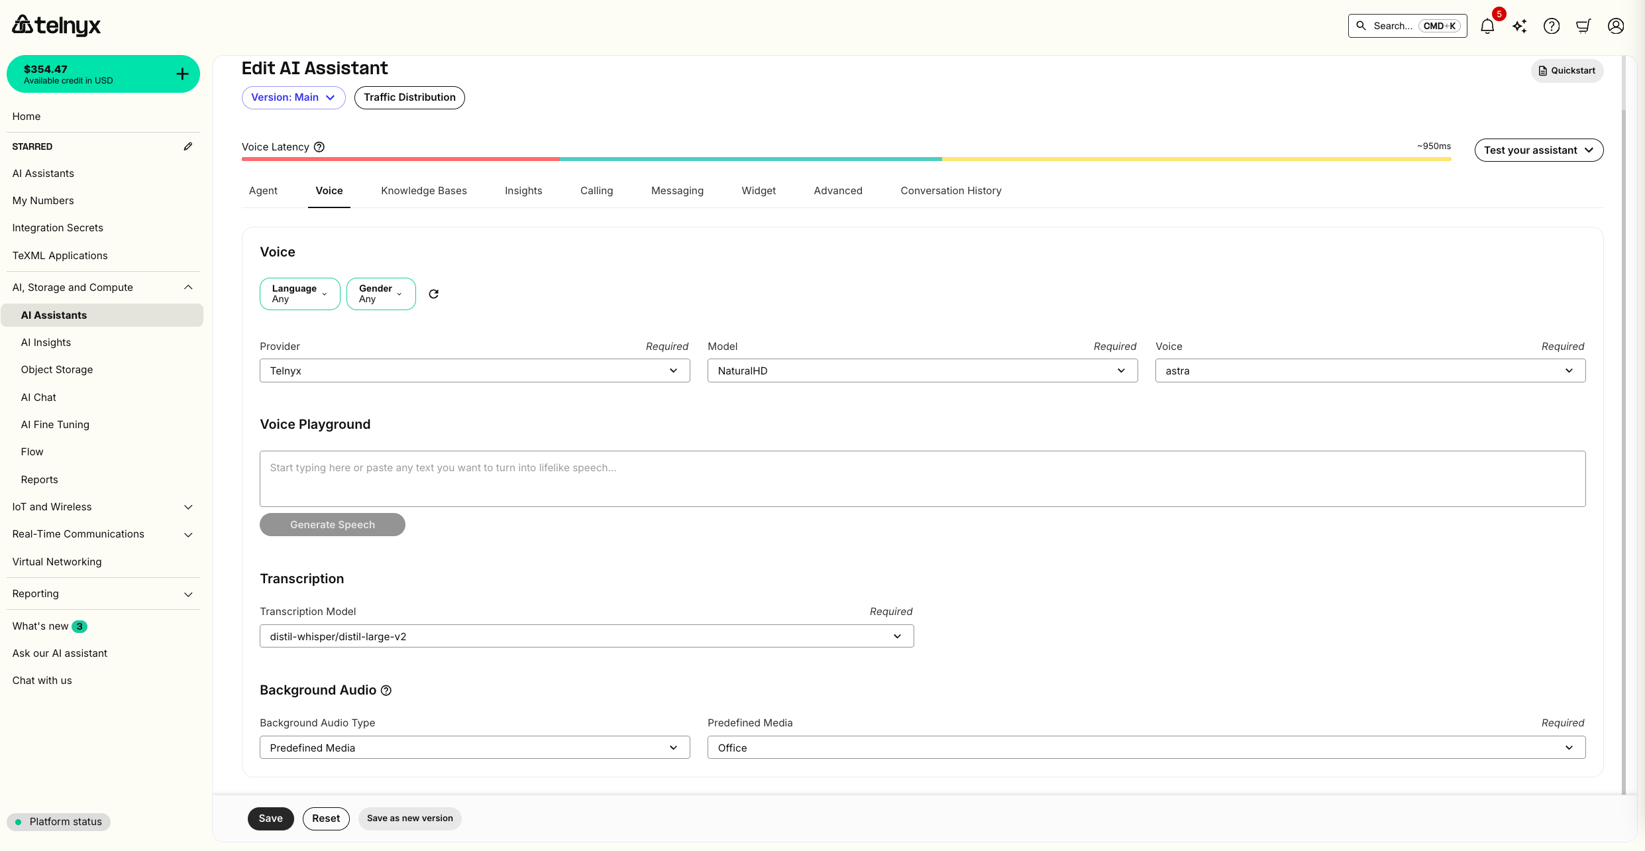This screenshot has height=851, width=1645.
Task: Open the notifications bell
Action: click(1487, 26)
